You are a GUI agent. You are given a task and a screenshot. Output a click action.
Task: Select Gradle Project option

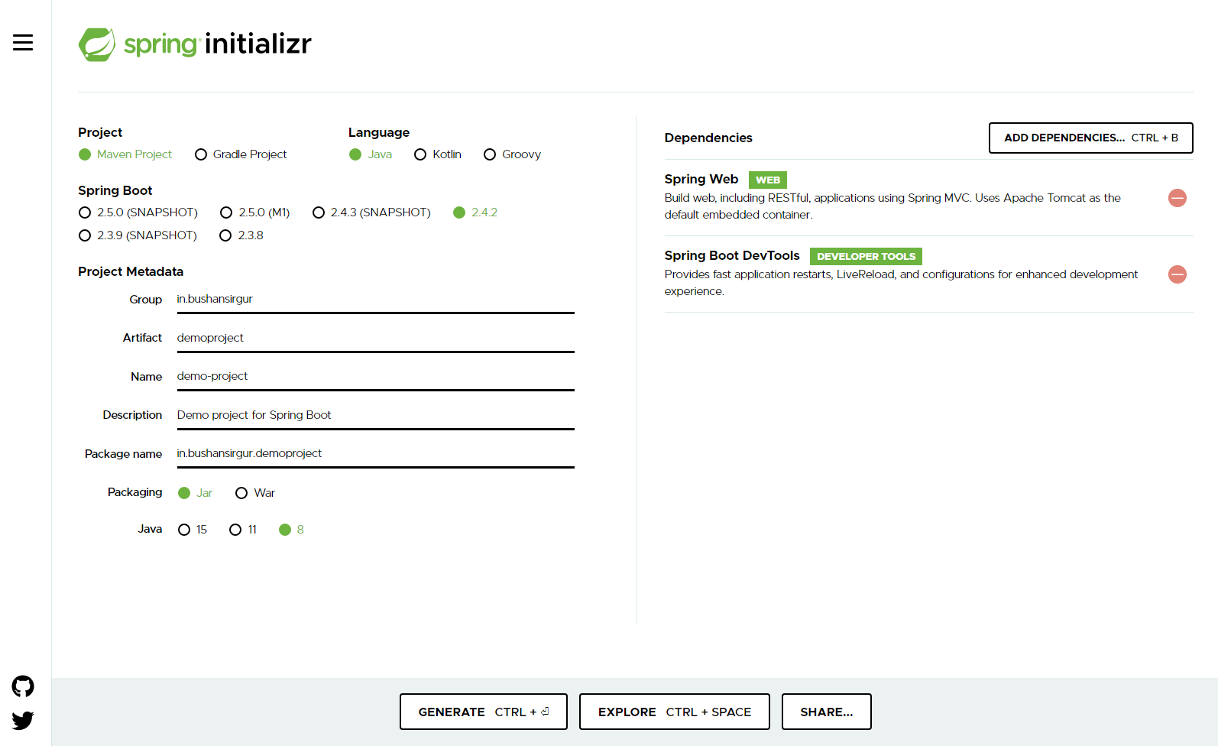[241, 154]
